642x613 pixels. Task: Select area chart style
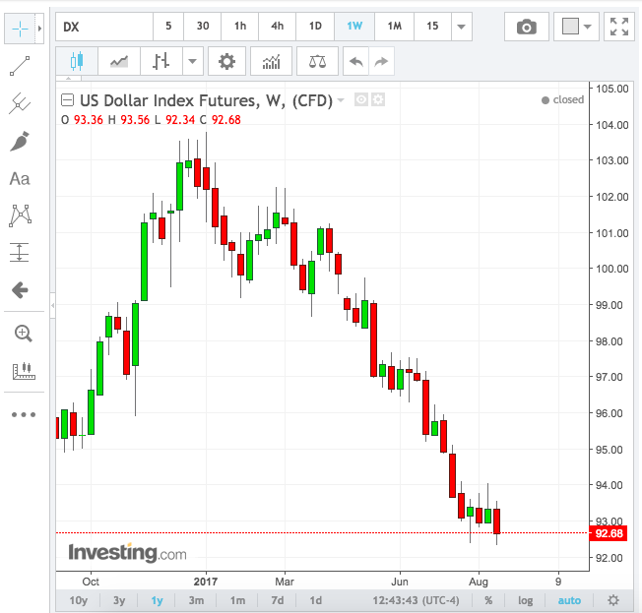119,61
